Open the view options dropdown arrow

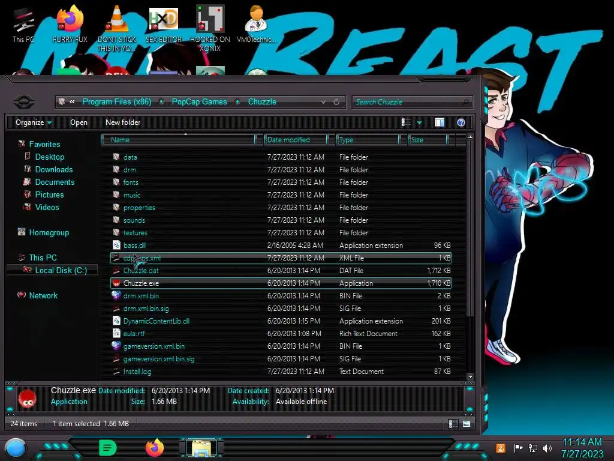point(419,122)
